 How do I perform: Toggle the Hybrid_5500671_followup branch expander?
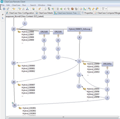point(80,33)
